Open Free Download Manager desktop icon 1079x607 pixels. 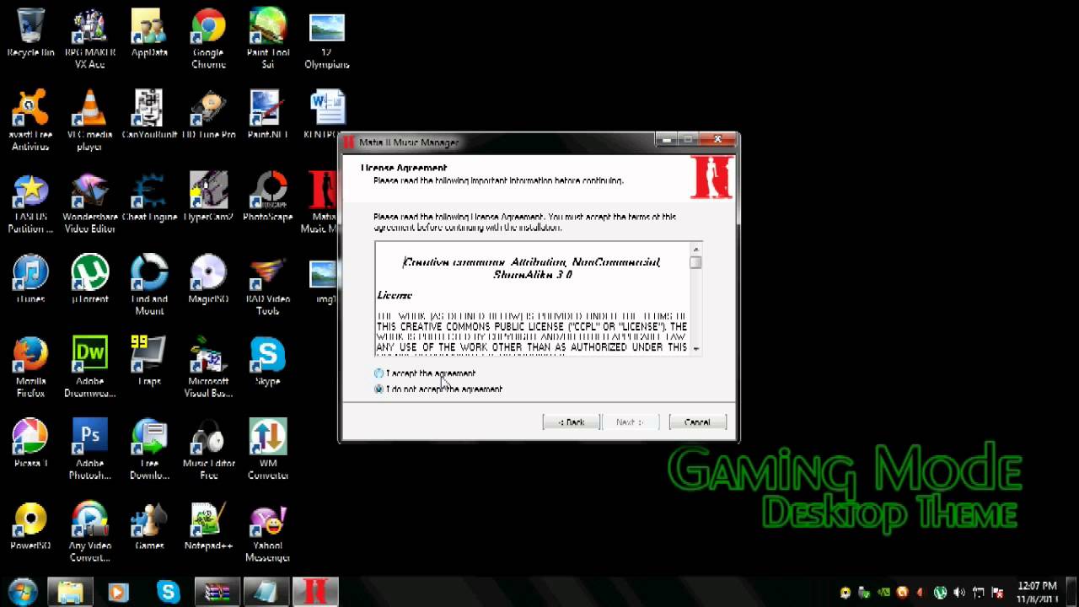[149, 449]
